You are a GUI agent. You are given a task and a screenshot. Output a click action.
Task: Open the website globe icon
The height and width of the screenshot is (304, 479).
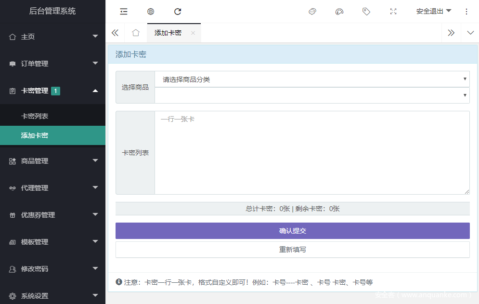(x=151, y=12)
